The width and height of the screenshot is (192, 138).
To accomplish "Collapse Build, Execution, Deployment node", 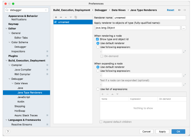I will 7,61.
